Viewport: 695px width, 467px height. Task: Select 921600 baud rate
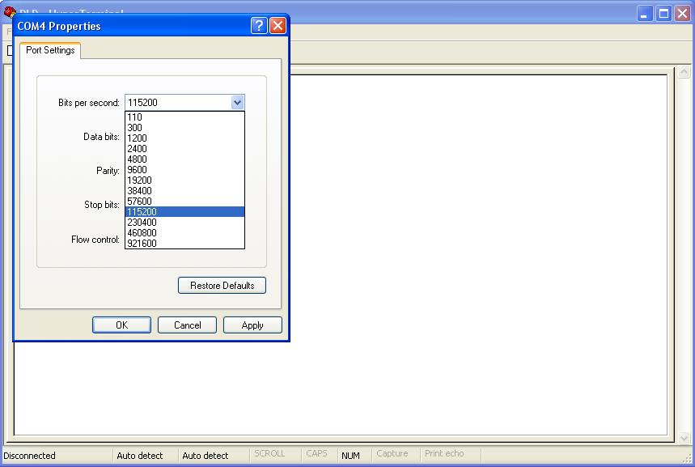pyautogui.click(x=142, y=244)
